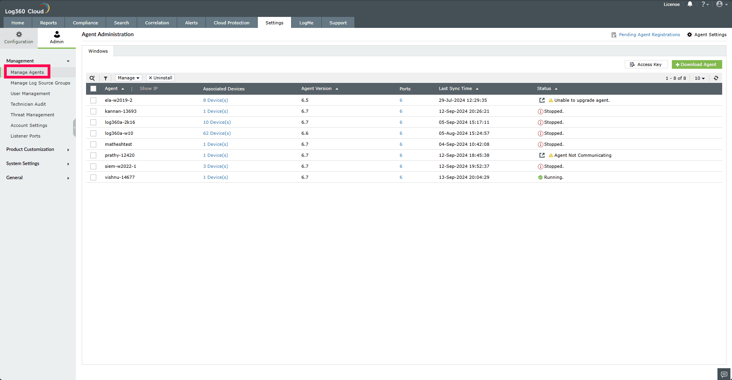
Task: Open 62 Device(s) link for log360a-w10
Action: tap(217, 133)
